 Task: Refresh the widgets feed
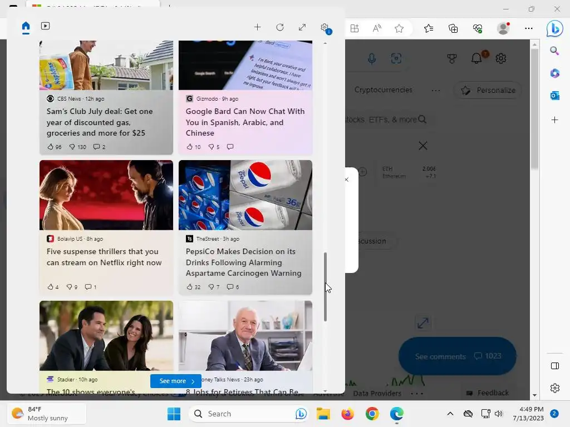click(x=280, y=27)
